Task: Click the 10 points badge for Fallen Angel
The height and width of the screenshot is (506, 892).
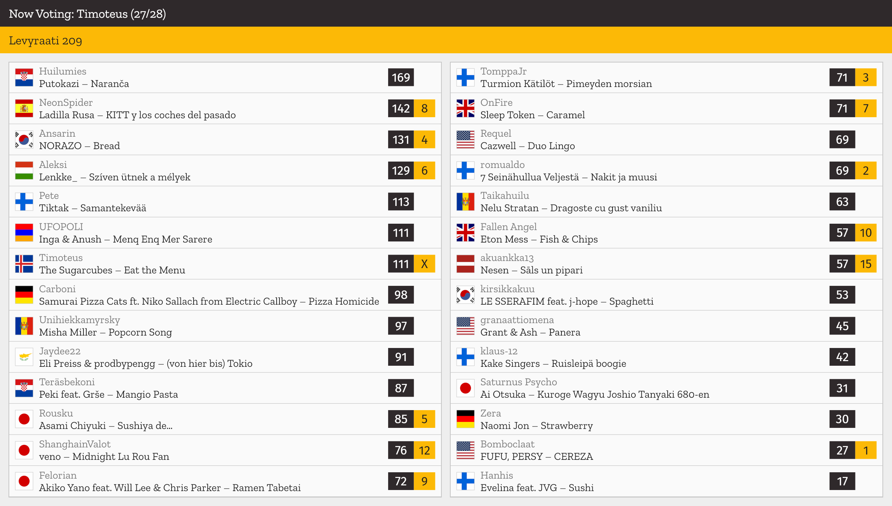Action: (866, 233)
